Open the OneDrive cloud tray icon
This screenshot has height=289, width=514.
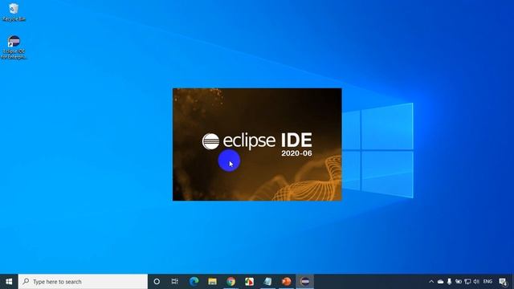point(441,282)
